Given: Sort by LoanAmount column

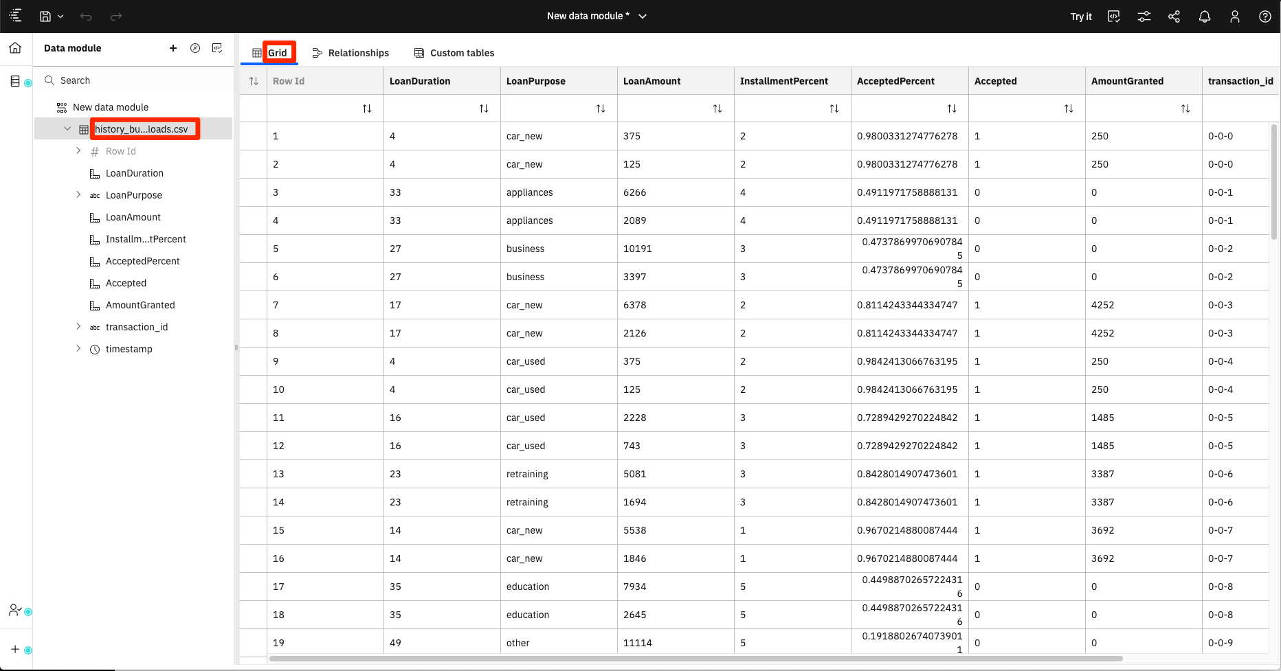Looking at the screenshot, I should (717, 109).
